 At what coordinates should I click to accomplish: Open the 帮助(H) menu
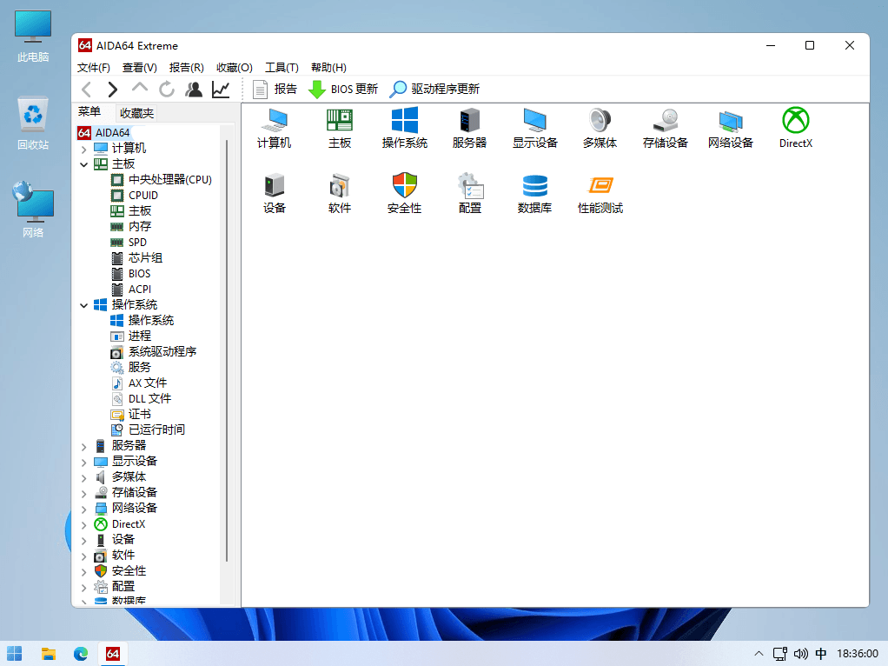pos(328,68)
